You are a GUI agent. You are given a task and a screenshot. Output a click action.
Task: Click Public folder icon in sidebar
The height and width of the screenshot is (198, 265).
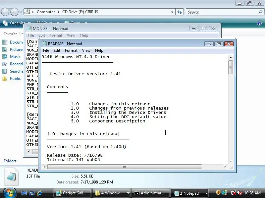pos(5,79)
